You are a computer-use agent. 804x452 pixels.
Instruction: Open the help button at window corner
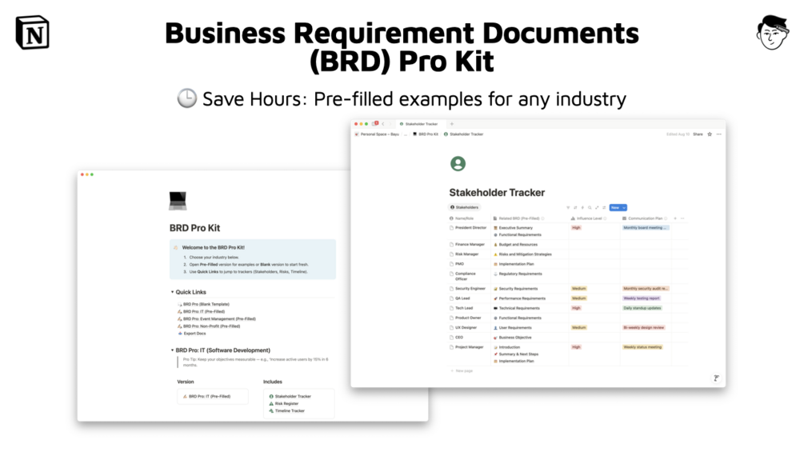(716, 378)
